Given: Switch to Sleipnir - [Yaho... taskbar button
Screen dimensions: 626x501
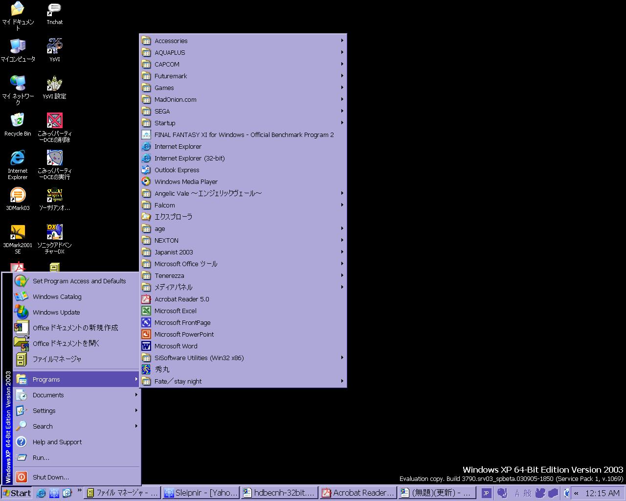Looking at the screenshot, I should 201,493.
